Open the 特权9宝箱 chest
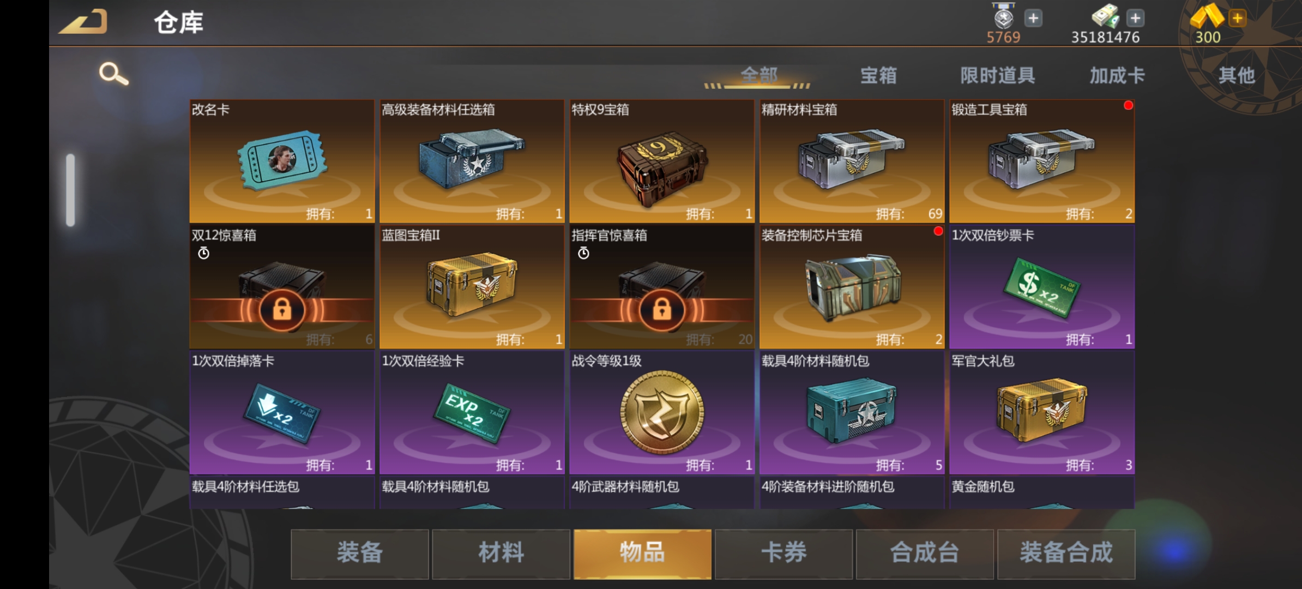 tap(662, 161)
